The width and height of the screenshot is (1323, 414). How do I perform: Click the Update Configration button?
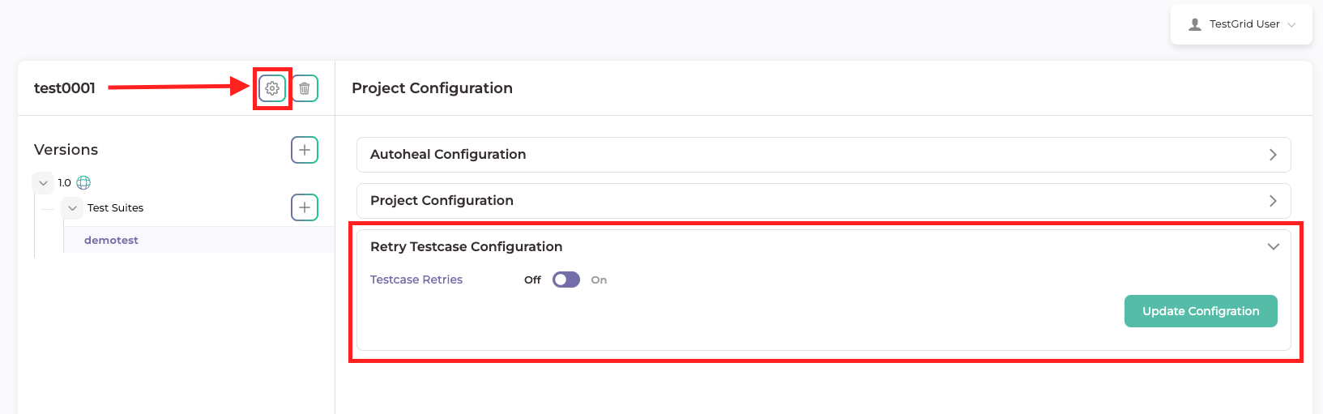[1201, 311]
